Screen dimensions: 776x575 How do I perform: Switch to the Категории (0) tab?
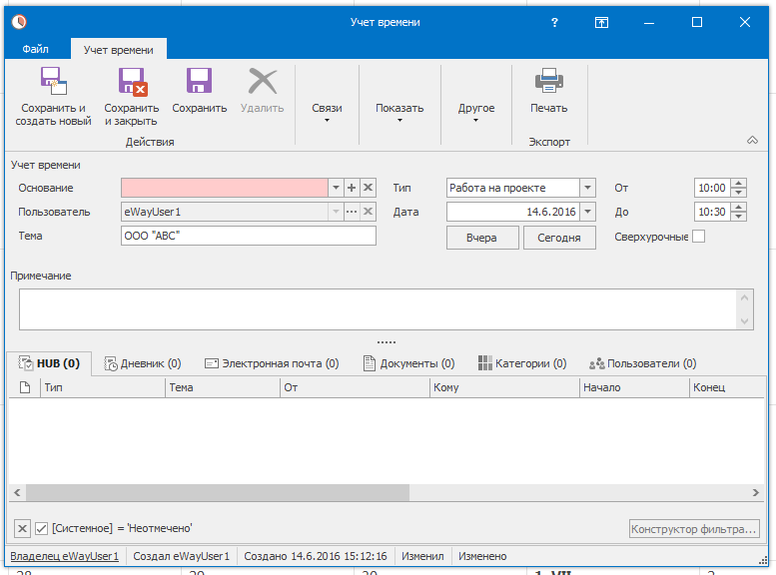pos(522,363)
